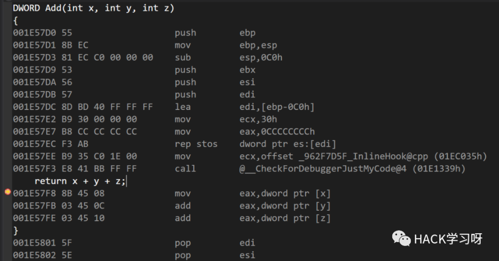
Task: Place the cursor on the return x + y + z line
Action: click(80, 181)
